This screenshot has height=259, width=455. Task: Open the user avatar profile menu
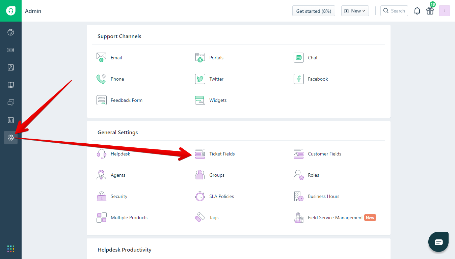[445, 11]
